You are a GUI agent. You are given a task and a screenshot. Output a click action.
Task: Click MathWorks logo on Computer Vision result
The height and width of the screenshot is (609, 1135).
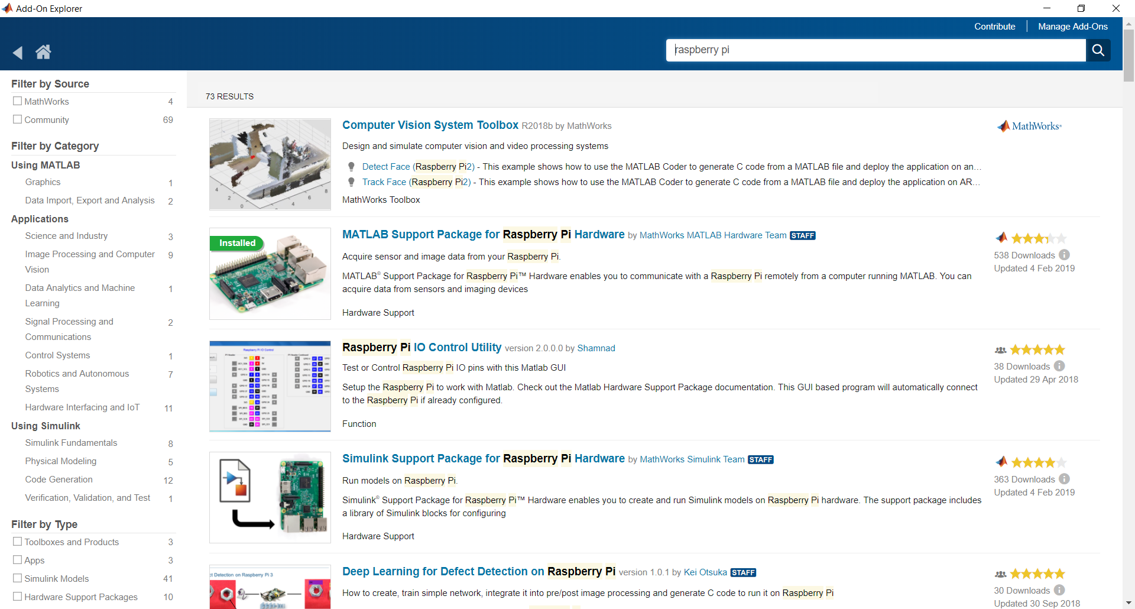(1029, 126)
